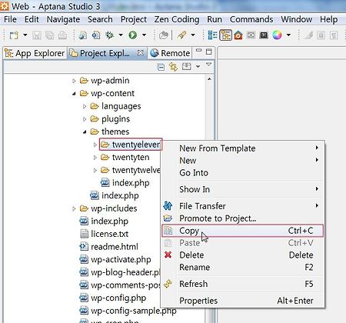Click the red house home icon
This screenshot has height=323, width=346.
pos(238,35)
